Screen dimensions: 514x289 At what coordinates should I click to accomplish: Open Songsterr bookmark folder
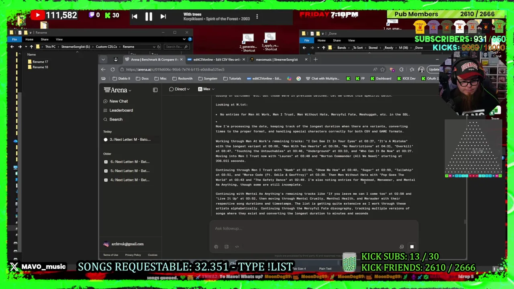(208, 79)
